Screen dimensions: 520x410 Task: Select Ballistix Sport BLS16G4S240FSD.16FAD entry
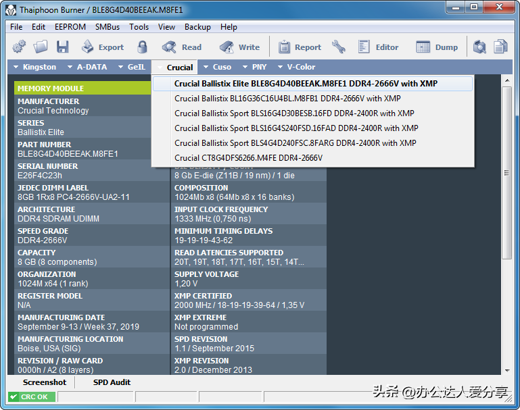[x=312, y=128]
